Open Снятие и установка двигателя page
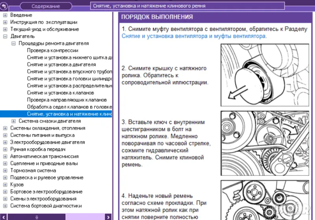Screen dimensions: 315x220 coord(61,65)
